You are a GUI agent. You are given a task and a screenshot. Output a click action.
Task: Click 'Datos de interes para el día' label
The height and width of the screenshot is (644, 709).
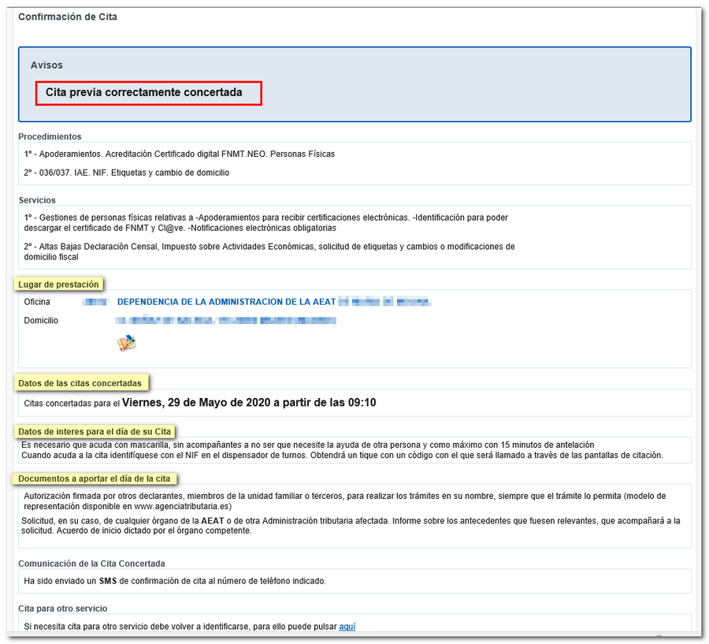[x=95, y=431]
